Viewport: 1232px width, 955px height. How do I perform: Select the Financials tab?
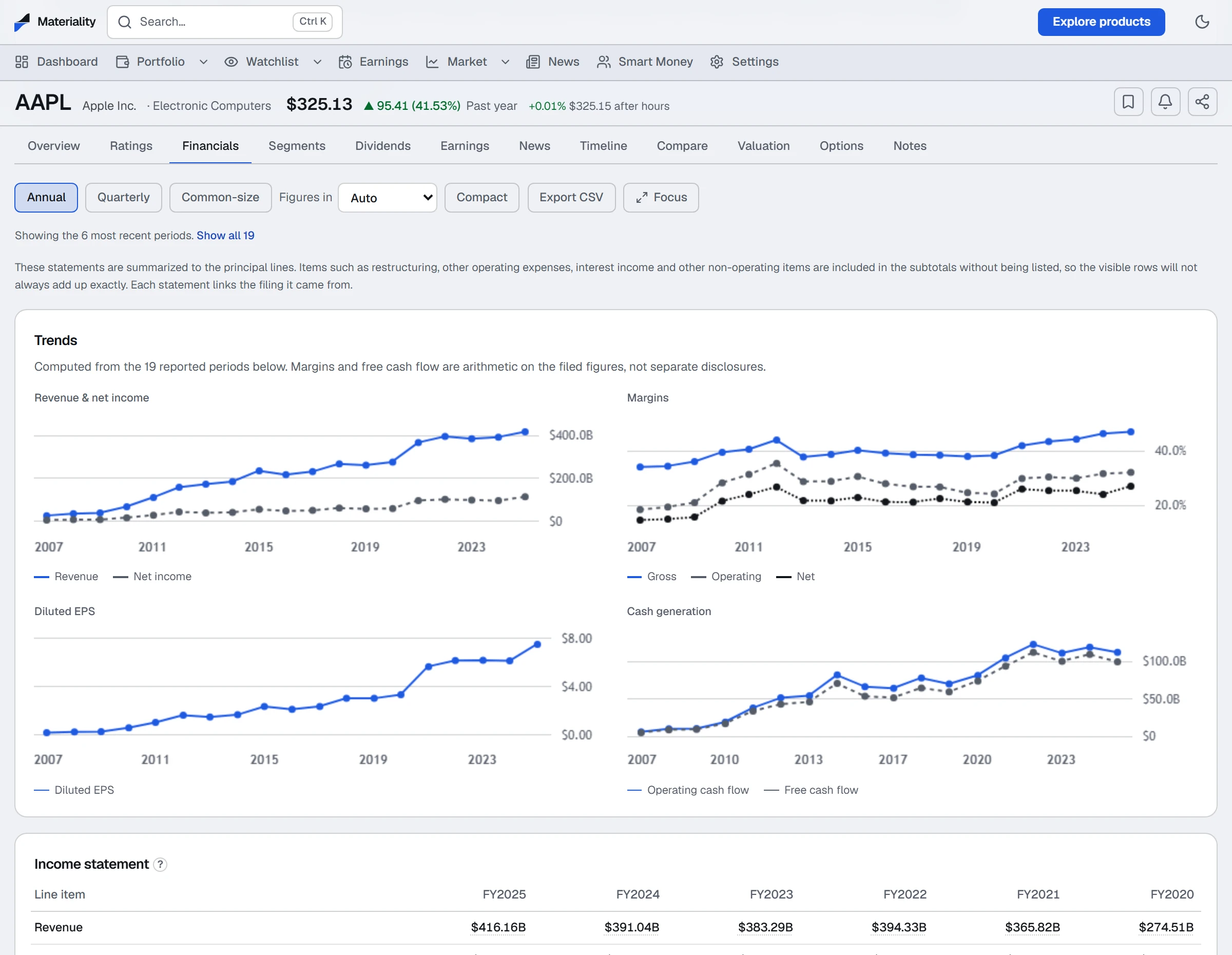click(x=210, y=145)
